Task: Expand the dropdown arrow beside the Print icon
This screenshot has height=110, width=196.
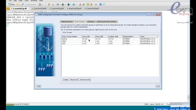Action: pos(60,5)
